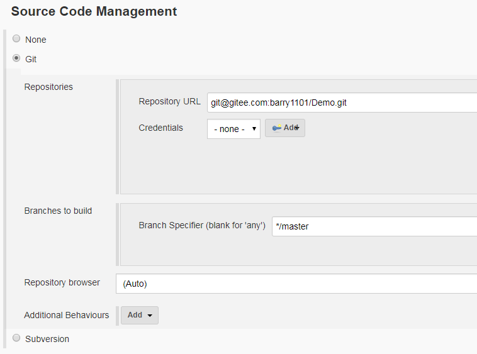Click the Repository browser label

click(62, 282)
